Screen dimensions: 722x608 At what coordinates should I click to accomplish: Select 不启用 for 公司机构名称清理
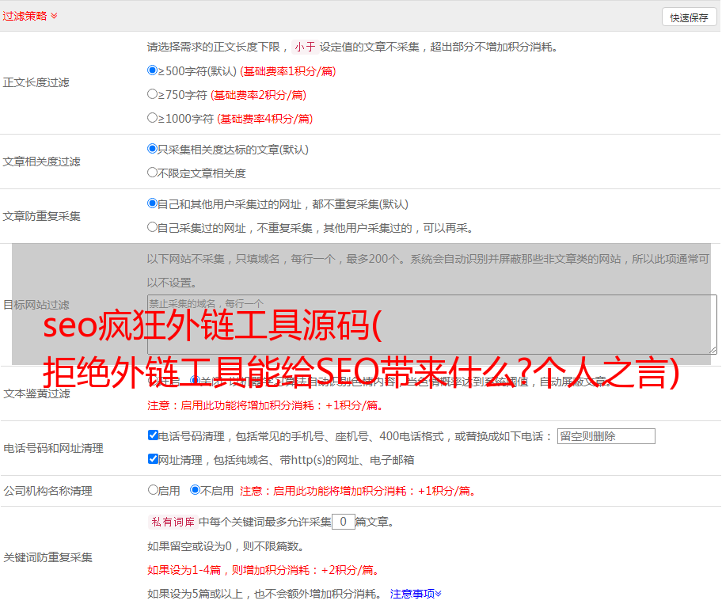[x=196, y=489]
